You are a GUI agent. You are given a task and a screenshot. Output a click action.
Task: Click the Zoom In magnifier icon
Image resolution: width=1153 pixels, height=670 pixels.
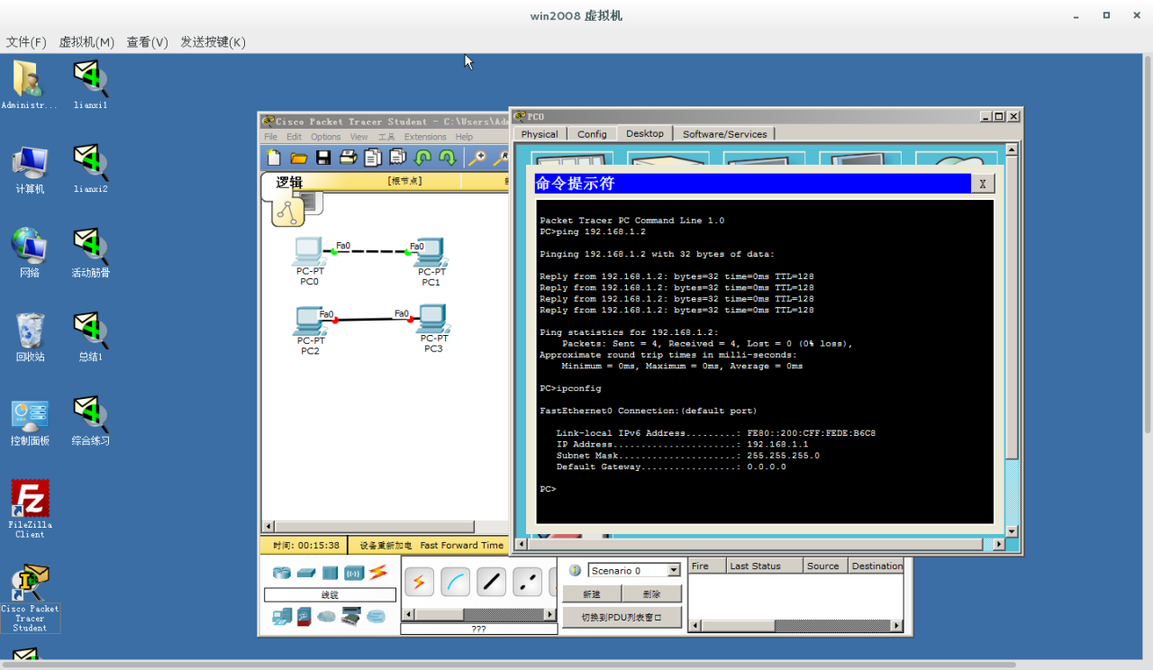point(477,158)
